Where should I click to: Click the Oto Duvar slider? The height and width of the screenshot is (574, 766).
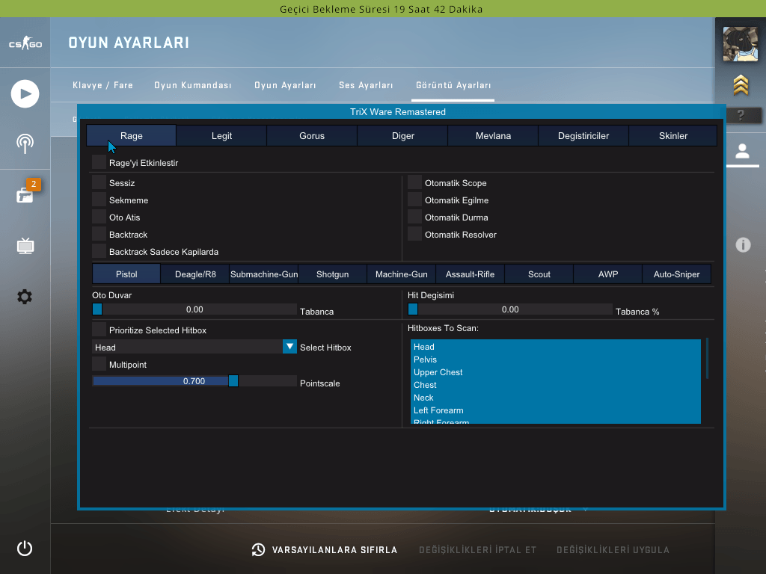click(x=194, y=309)
